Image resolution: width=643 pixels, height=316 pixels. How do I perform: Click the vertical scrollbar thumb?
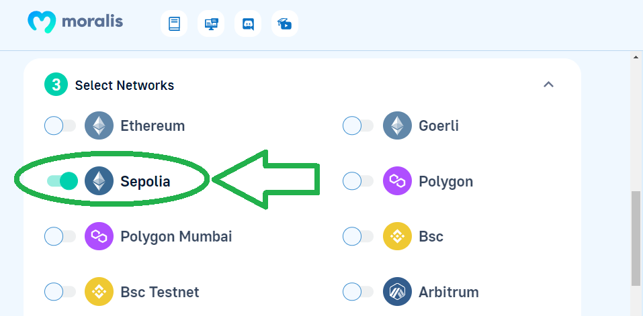[635, 239]
